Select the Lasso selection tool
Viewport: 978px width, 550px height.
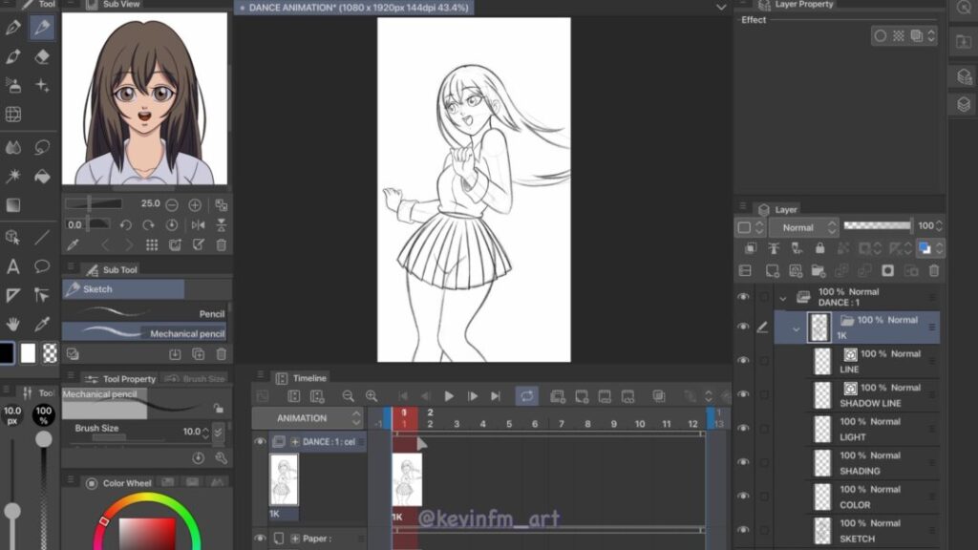(x=42, y=147)
